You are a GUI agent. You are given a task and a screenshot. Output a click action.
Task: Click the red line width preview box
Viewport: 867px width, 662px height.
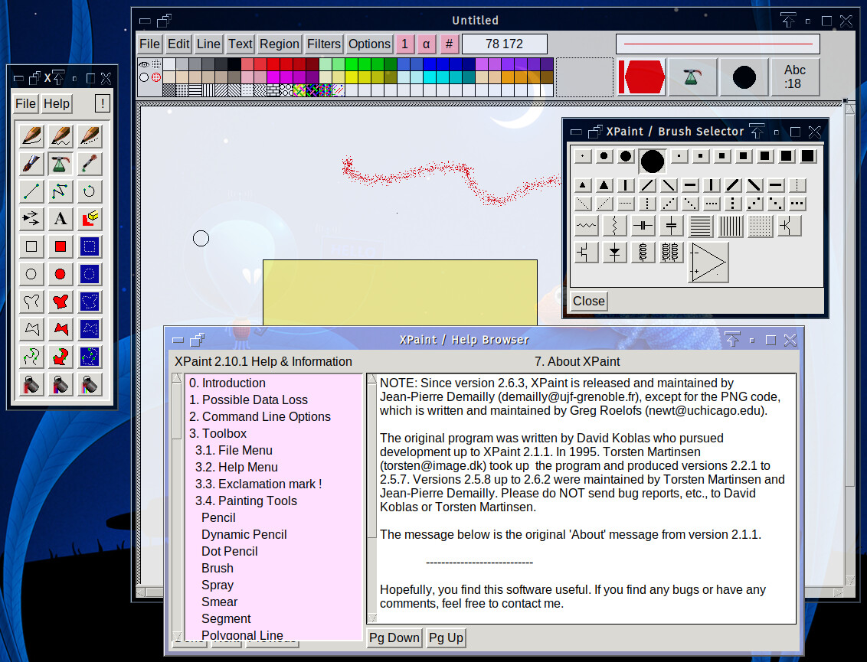pos(718,44)
